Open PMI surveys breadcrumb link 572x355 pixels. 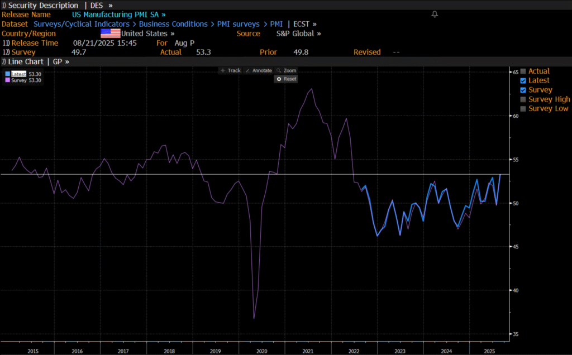point(238,24)
